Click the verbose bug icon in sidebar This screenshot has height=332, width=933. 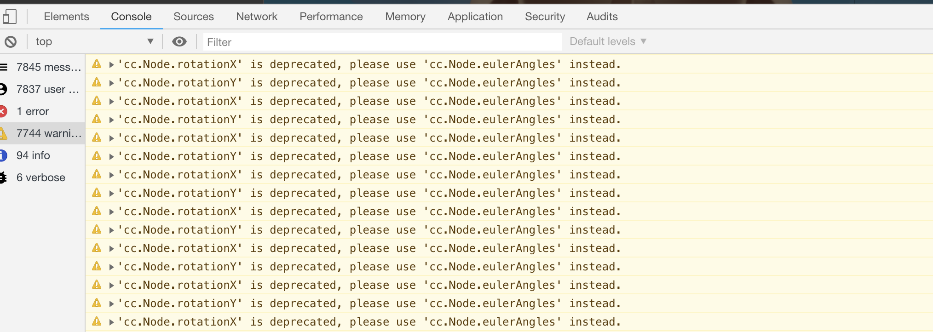point(3,177)
